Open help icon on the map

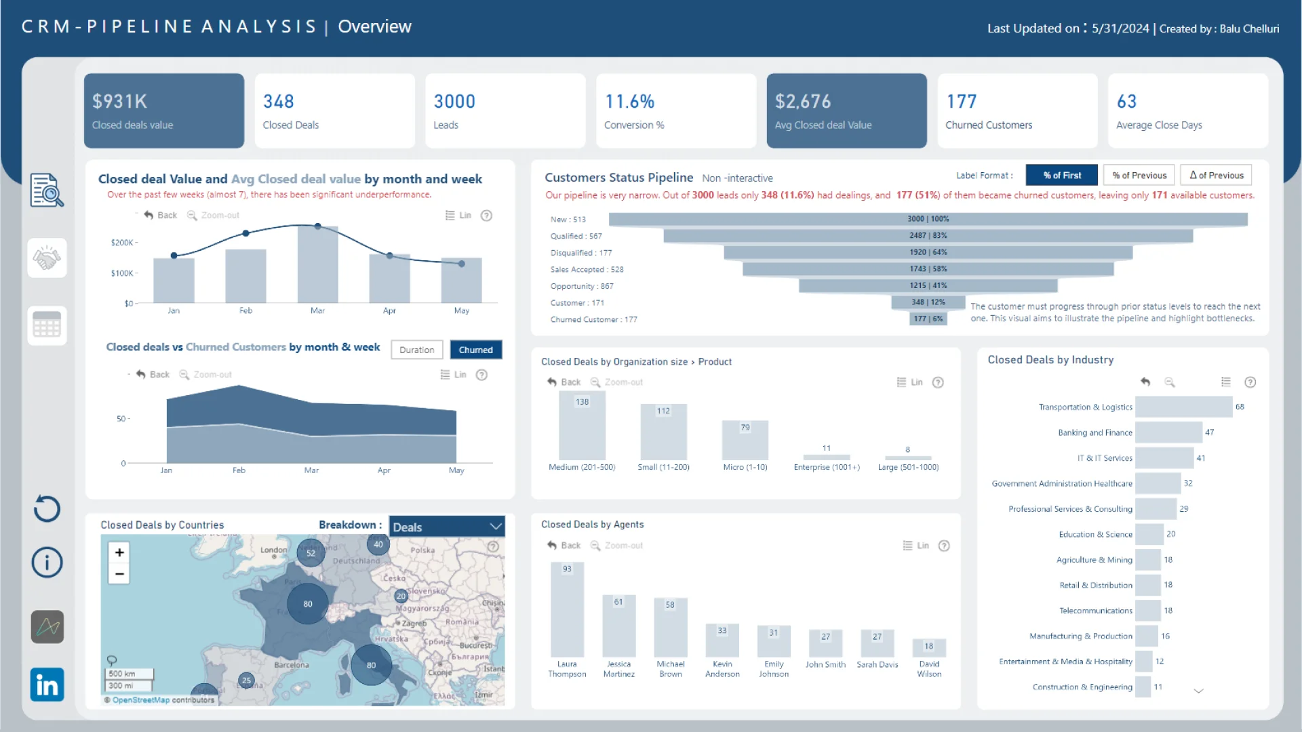click(x=493, y=546)
